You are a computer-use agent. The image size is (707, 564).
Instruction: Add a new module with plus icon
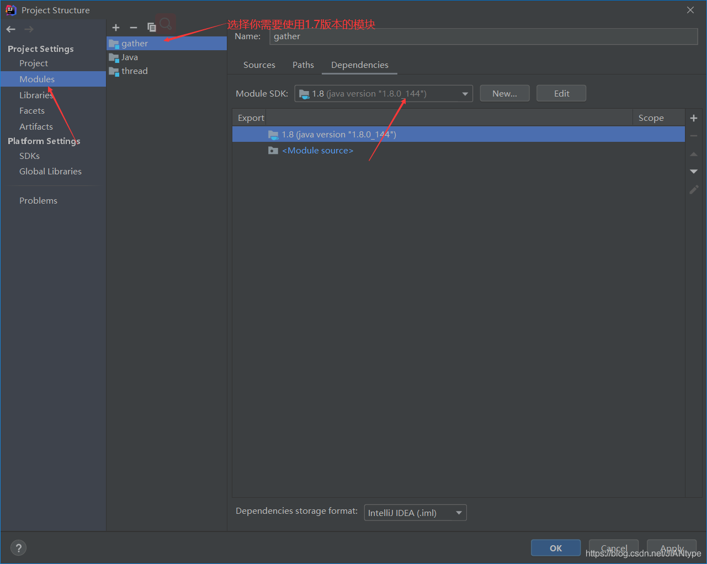[x=116, y=28]
